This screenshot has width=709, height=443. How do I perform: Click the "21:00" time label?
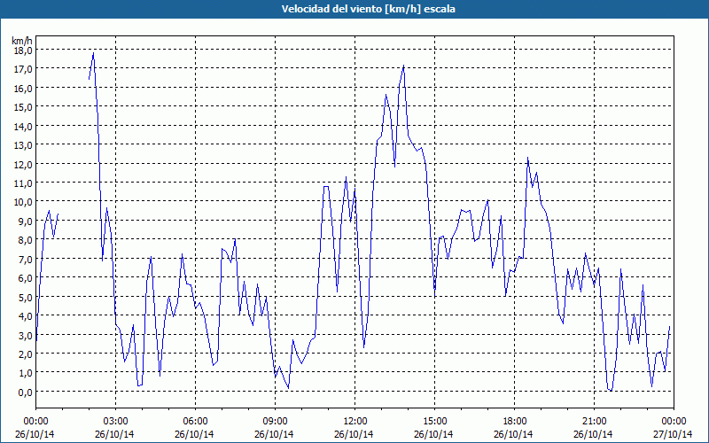tap(594, 422)
